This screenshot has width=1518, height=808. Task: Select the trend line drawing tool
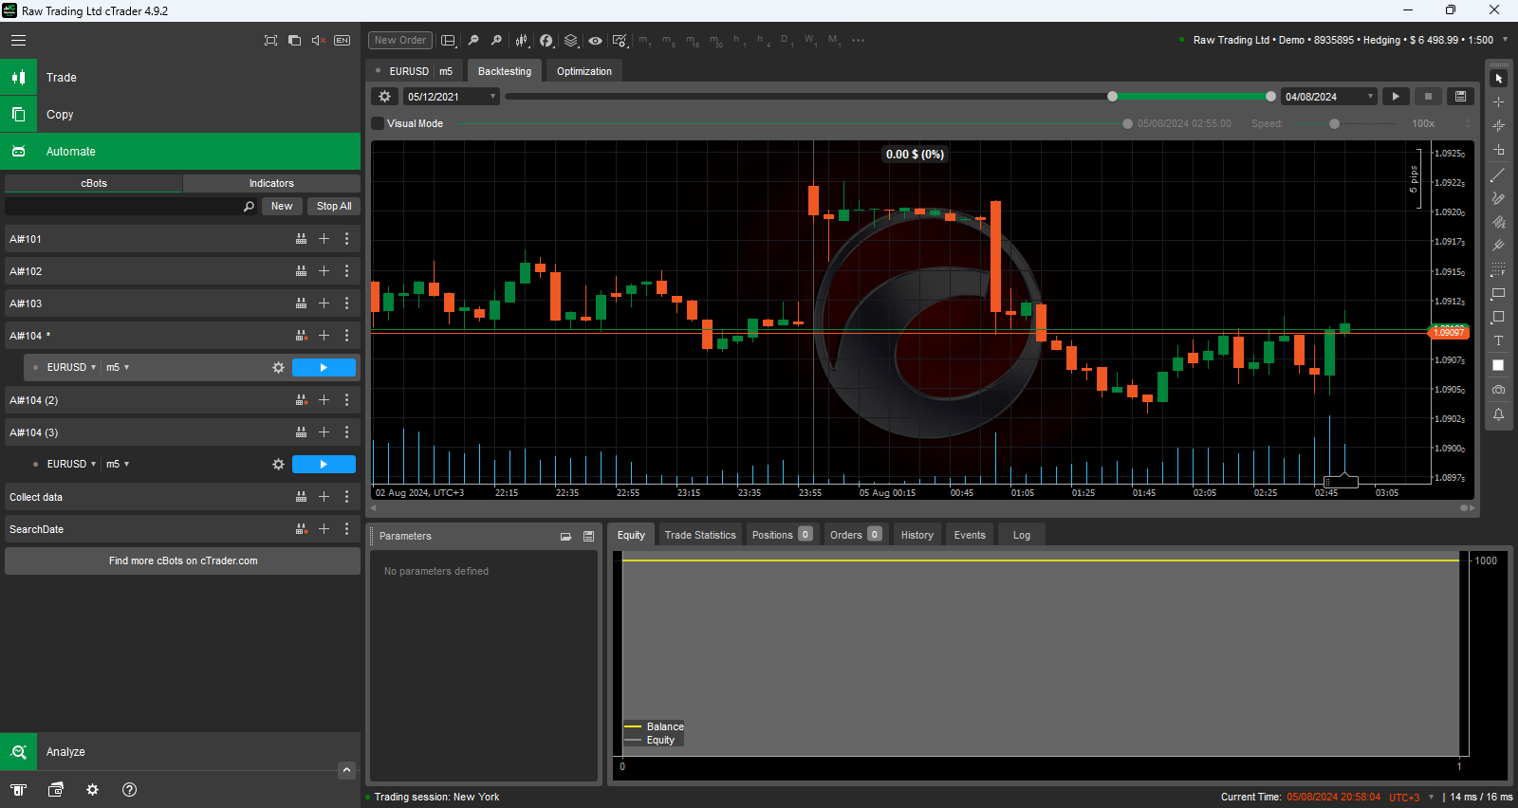click(1499, 174)
